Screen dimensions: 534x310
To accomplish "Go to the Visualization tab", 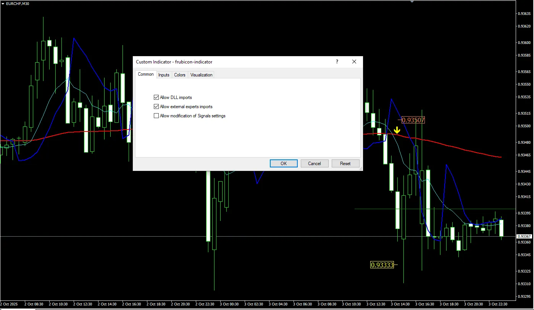I will [201, 75].
